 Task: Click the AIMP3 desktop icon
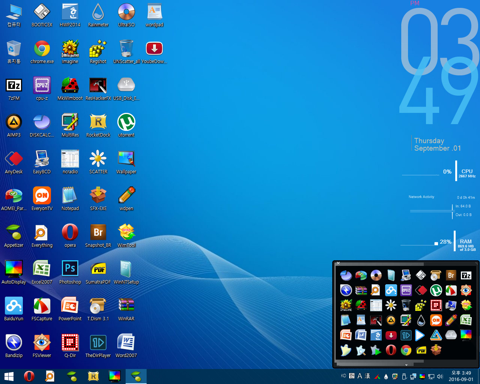[x=14, y=126]
